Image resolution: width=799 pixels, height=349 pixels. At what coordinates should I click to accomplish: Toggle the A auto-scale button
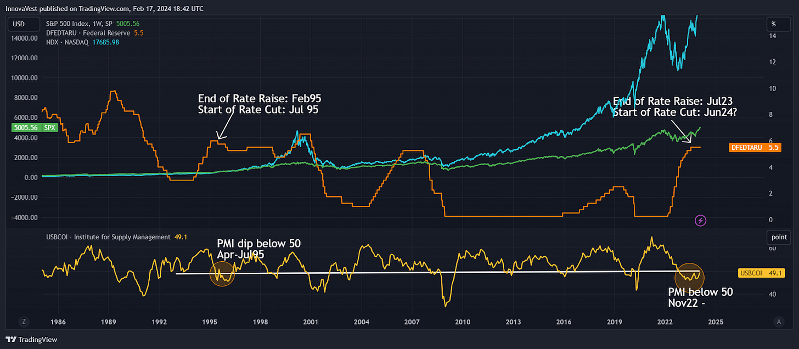778,321
